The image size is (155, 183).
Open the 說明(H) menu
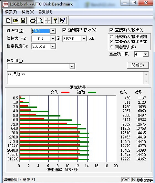coord(46,12)
